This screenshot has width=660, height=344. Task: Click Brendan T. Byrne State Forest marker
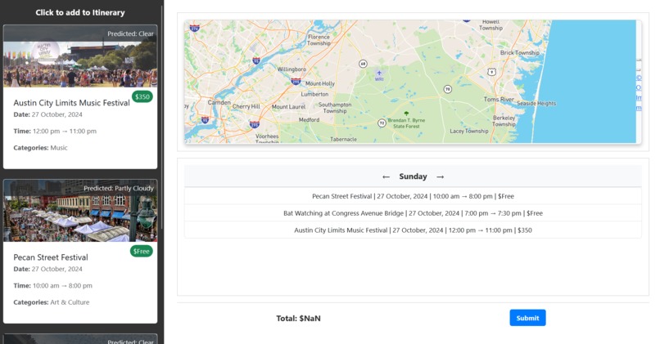point(406,114)
